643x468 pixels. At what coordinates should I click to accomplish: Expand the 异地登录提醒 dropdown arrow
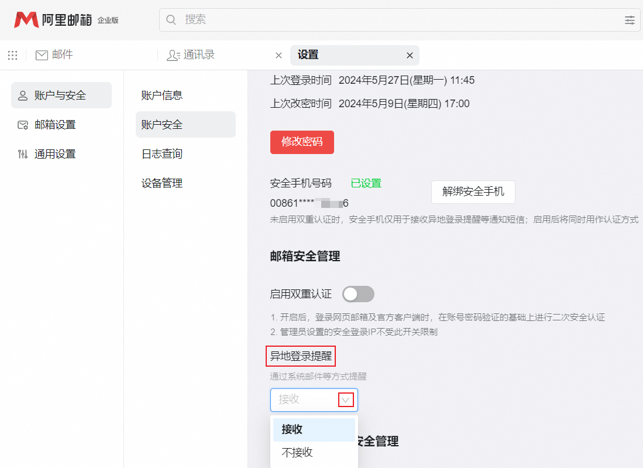(346, 399)
